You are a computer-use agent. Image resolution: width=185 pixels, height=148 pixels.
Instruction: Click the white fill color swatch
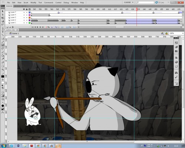point(3,83)
